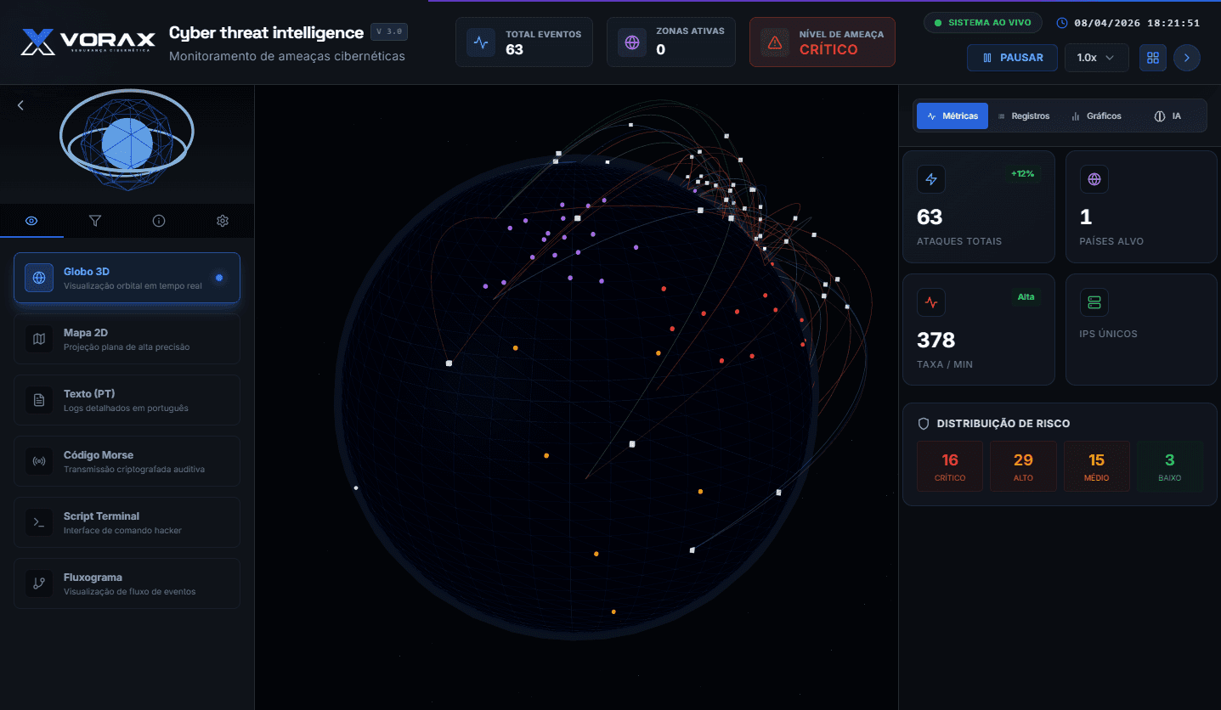Switch to the IA tab
Image resolution: width=1221 pixels, height=710 pixels.
[1167, 116]
